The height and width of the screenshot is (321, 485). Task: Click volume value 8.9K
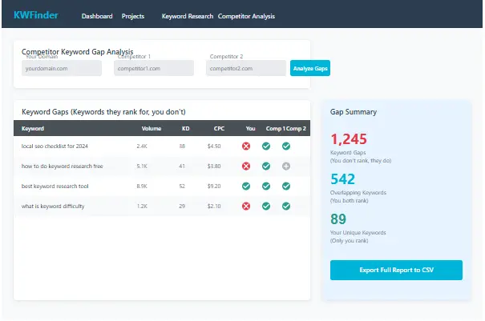click(142, 187)
